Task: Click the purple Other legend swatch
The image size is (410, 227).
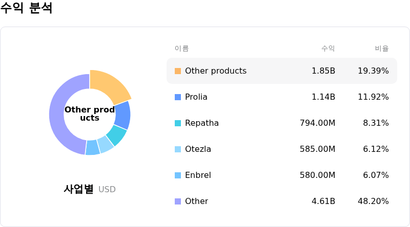Action: [x=178, y=201]
